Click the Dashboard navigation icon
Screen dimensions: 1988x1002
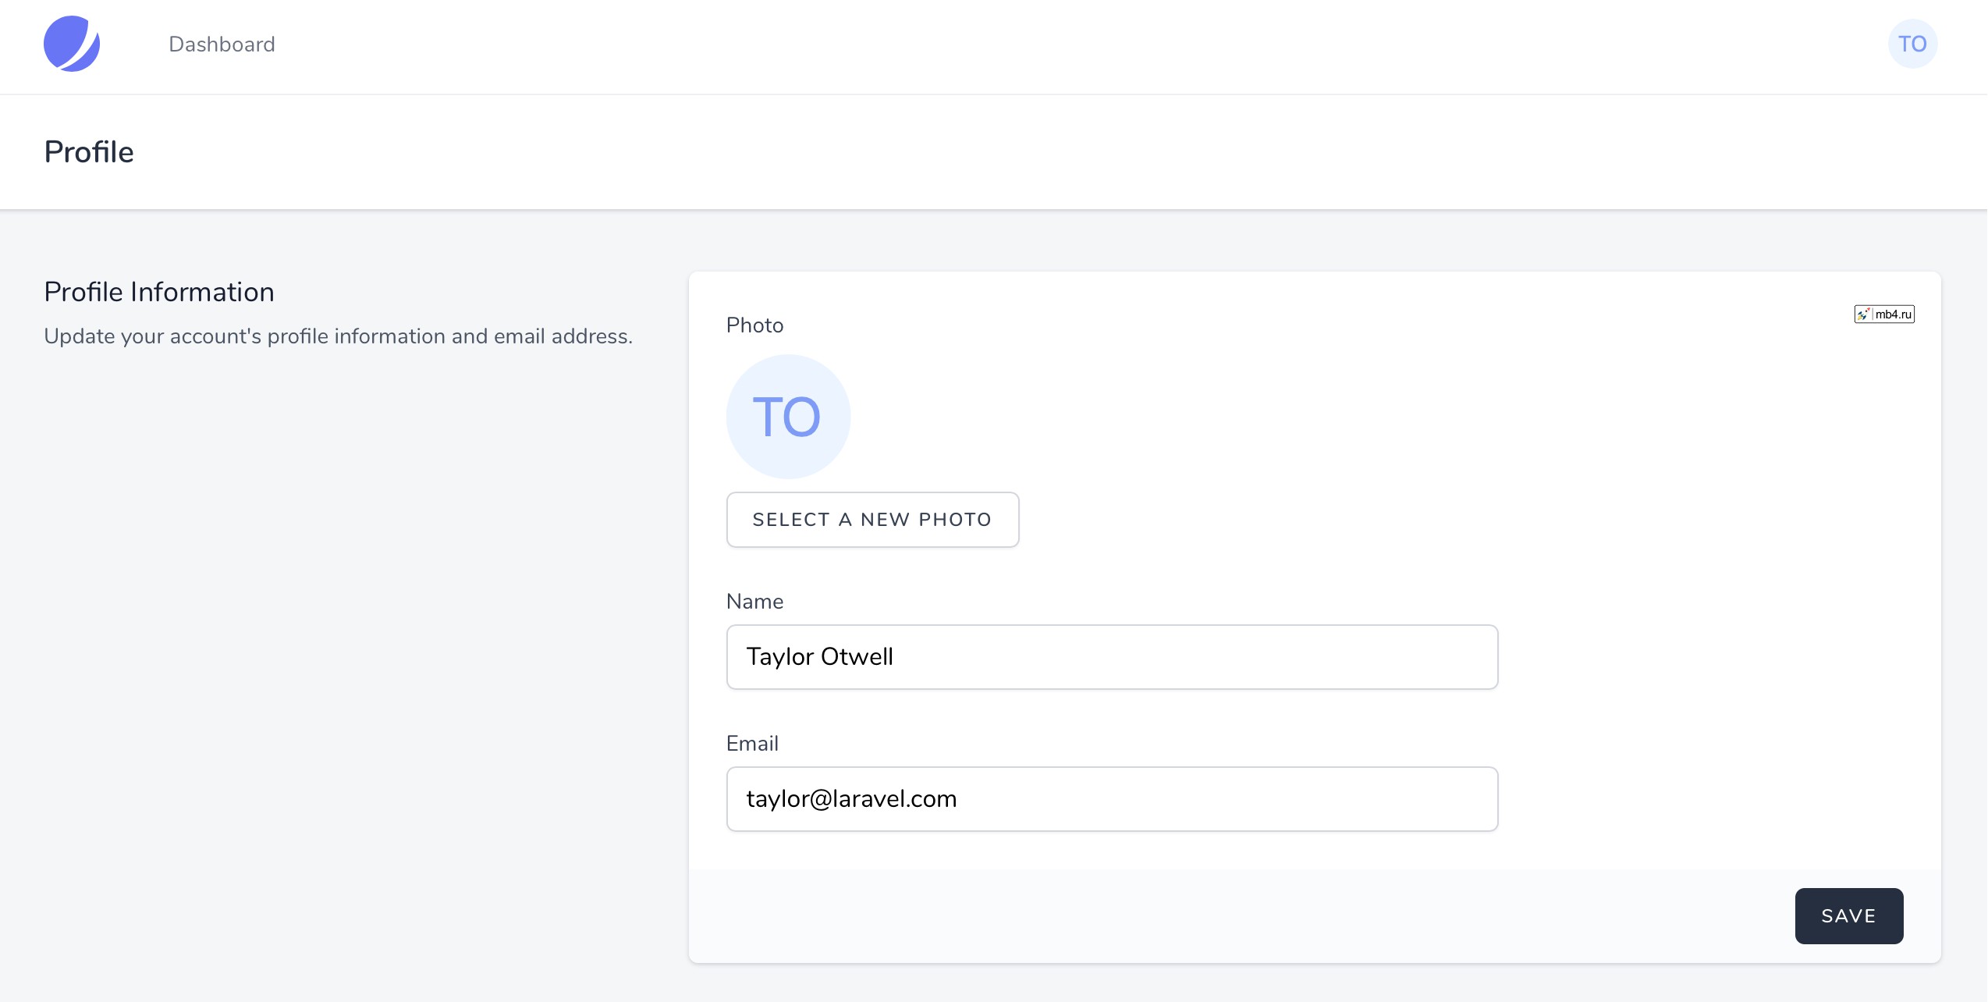pyautogui.click(x=72, y=44)
